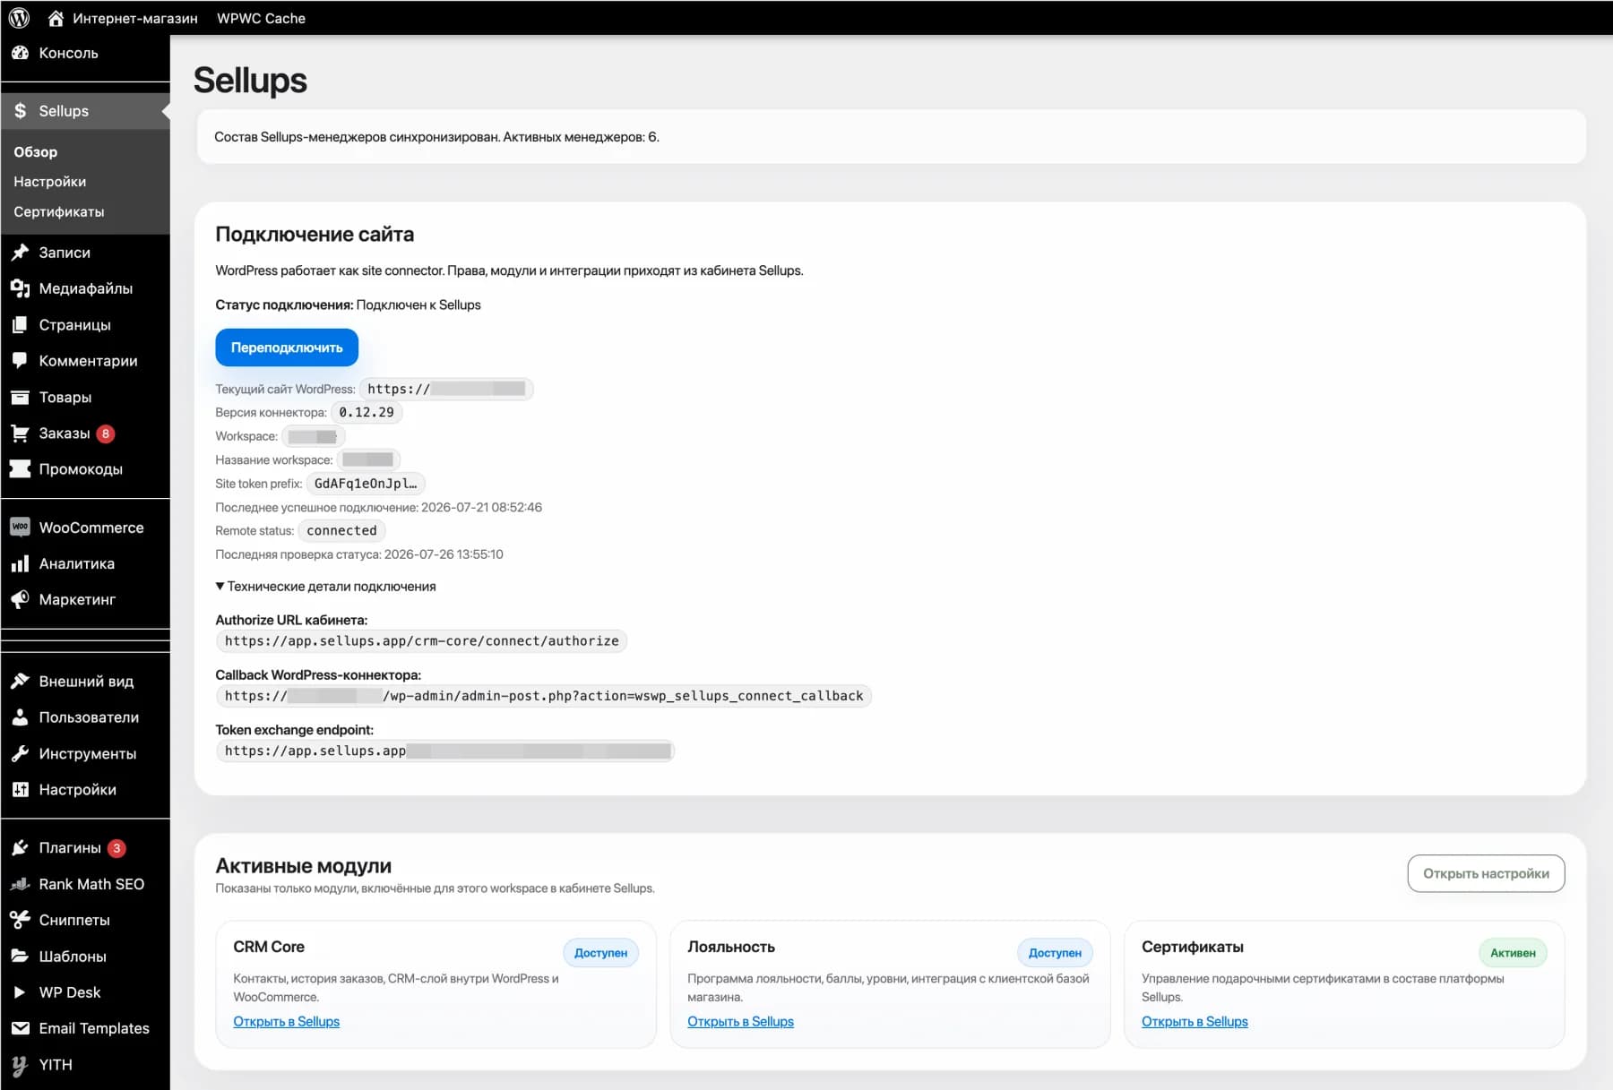Collapse Технические детали подключения disclosure
Image resolution: width=1613 pixels, height=1090 pixels.
(326, 587)
